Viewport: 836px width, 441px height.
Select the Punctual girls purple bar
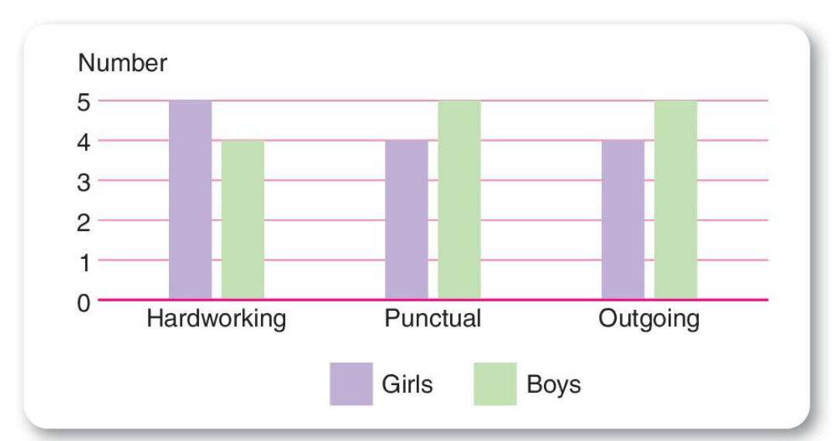point(406,219)
